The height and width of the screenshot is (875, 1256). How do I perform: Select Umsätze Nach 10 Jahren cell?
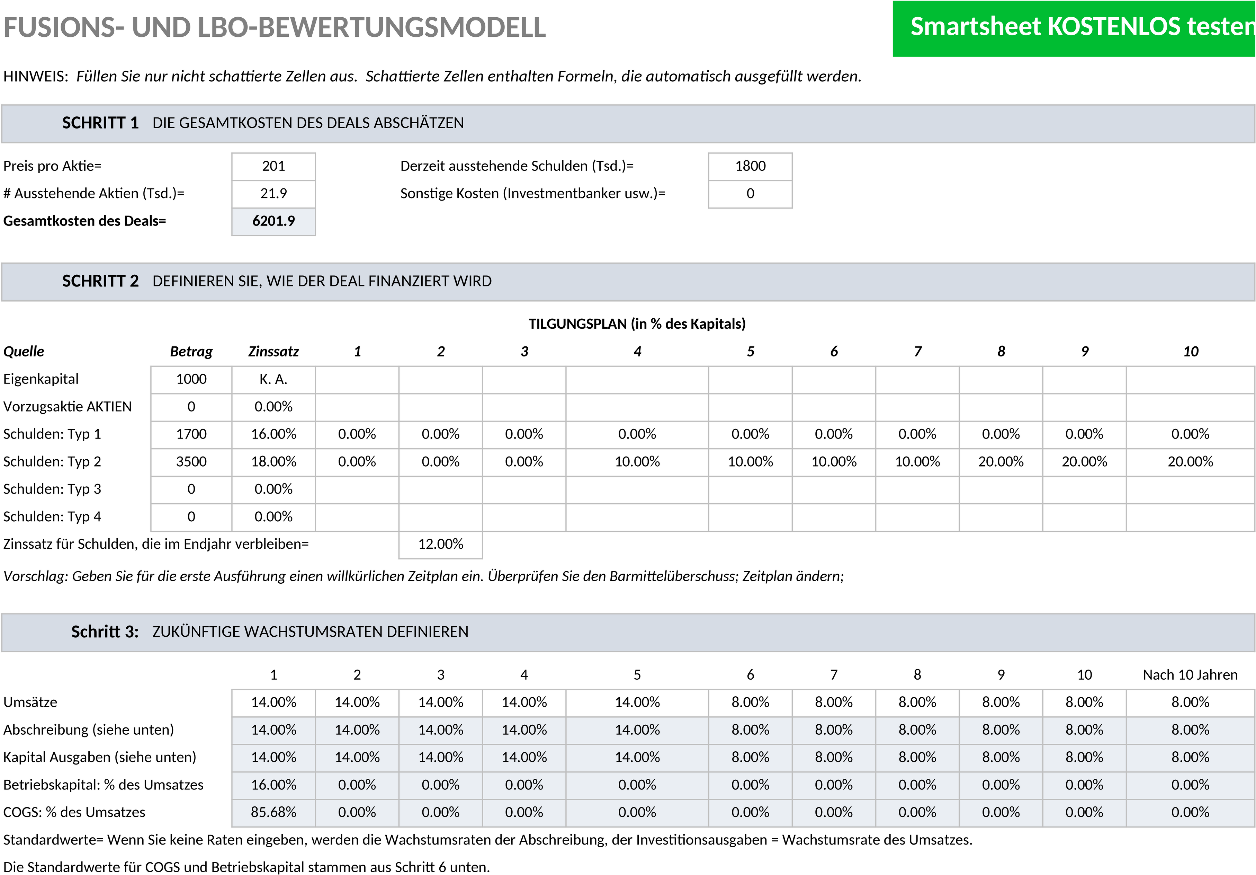(x=1190, y=702)
